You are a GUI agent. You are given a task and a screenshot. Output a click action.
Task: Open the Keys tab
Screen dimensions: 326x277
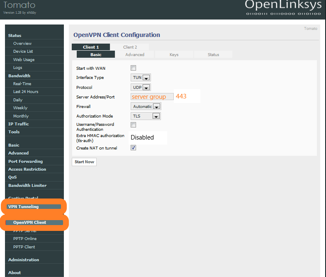coord(174,54)
